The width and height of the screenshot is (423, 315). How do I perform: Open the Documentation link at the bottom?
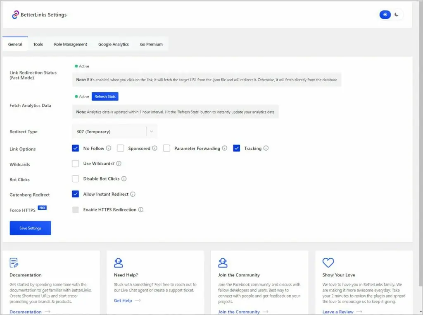point(26,312)
